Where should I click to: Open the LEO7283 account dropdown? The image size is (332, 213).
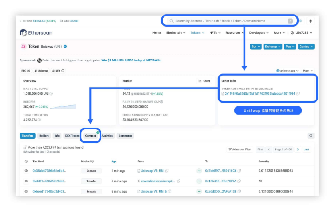pos(301,33)
